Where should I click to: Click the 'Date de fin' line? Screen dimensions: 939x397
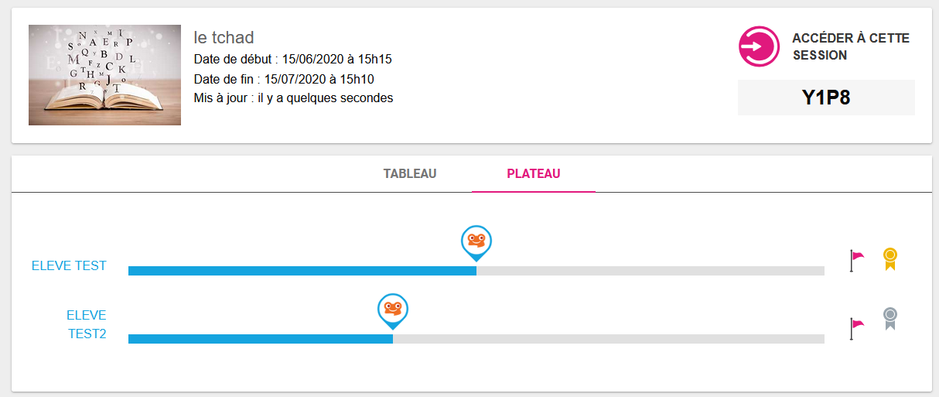pos(284,79)
